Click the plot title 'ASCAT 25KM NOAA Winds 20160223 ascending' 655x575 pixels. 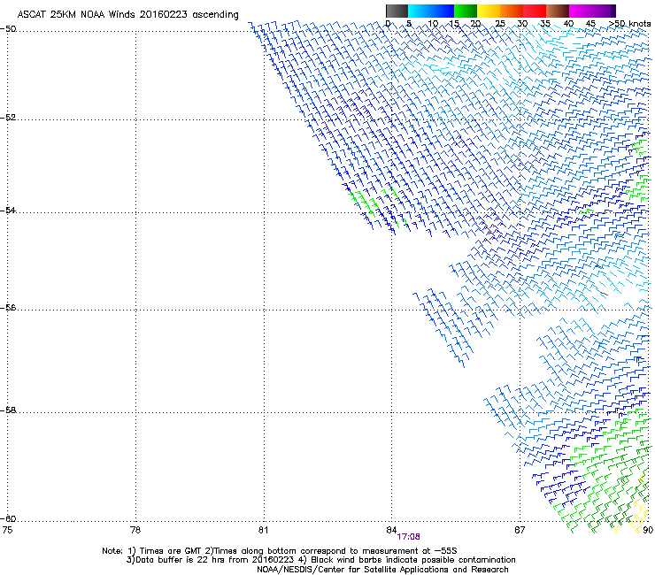(x=127, y=15)
